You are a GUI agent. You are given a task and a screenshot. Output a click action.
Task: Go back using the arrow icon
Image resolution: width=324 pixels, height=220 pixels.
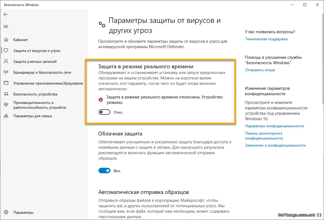6,14
